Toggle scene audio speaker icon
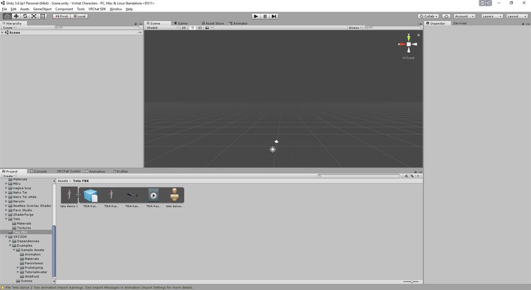 pyautogui.click(x=200, y=28)
